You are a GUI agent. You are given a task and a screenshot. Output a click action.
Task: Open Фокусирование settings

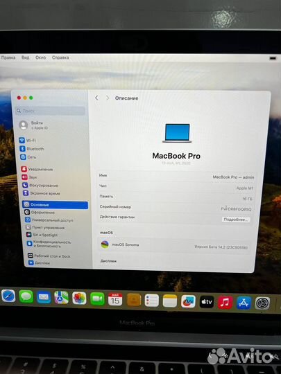[x=40, y=185]
